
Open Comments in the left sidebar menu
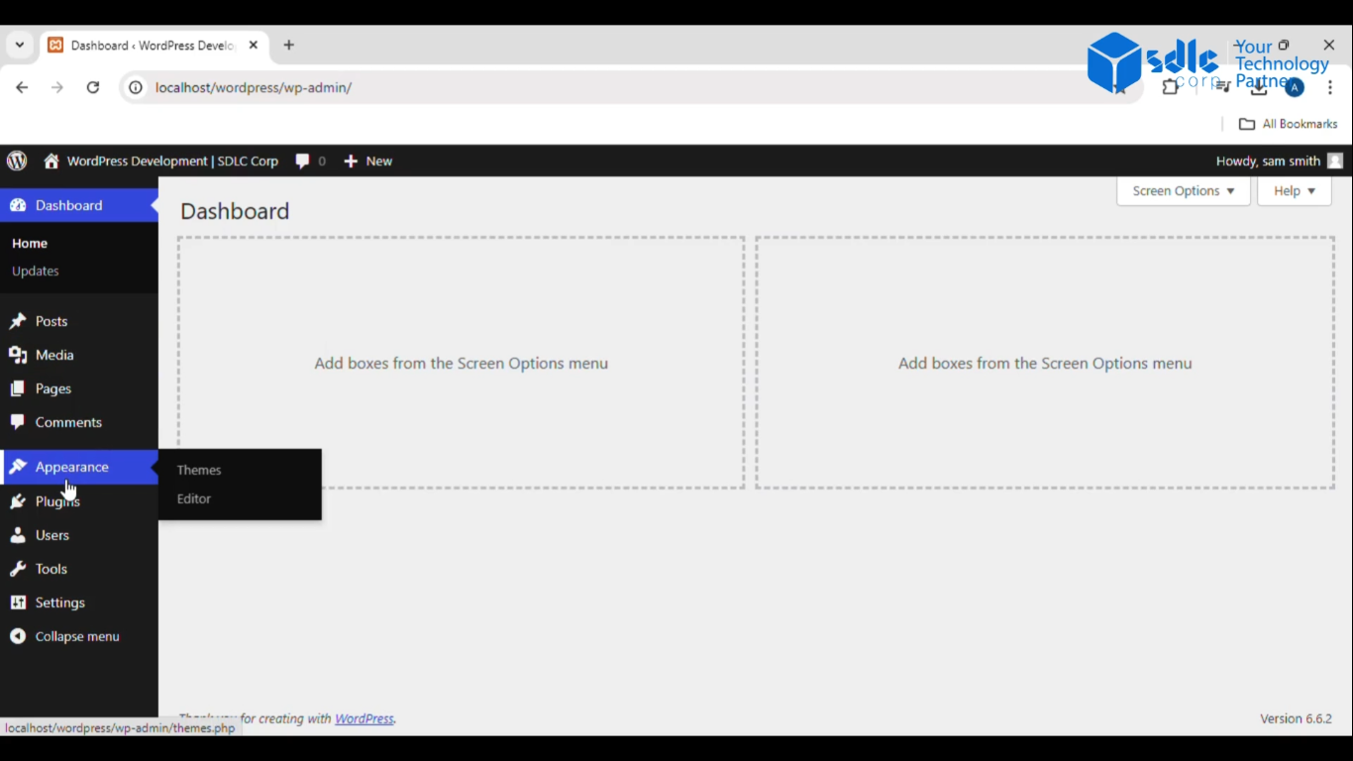pos(79,422)
